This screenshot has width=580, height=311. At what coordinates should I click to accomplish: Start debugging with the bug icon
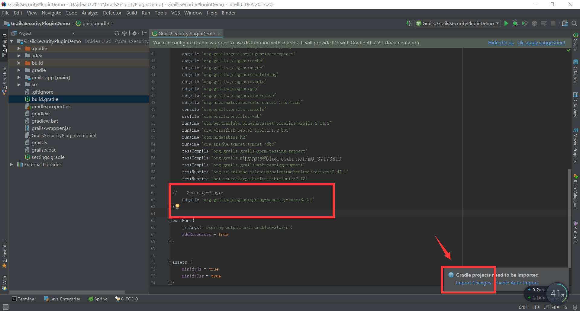pyautogui.click(x=516, y=23)
